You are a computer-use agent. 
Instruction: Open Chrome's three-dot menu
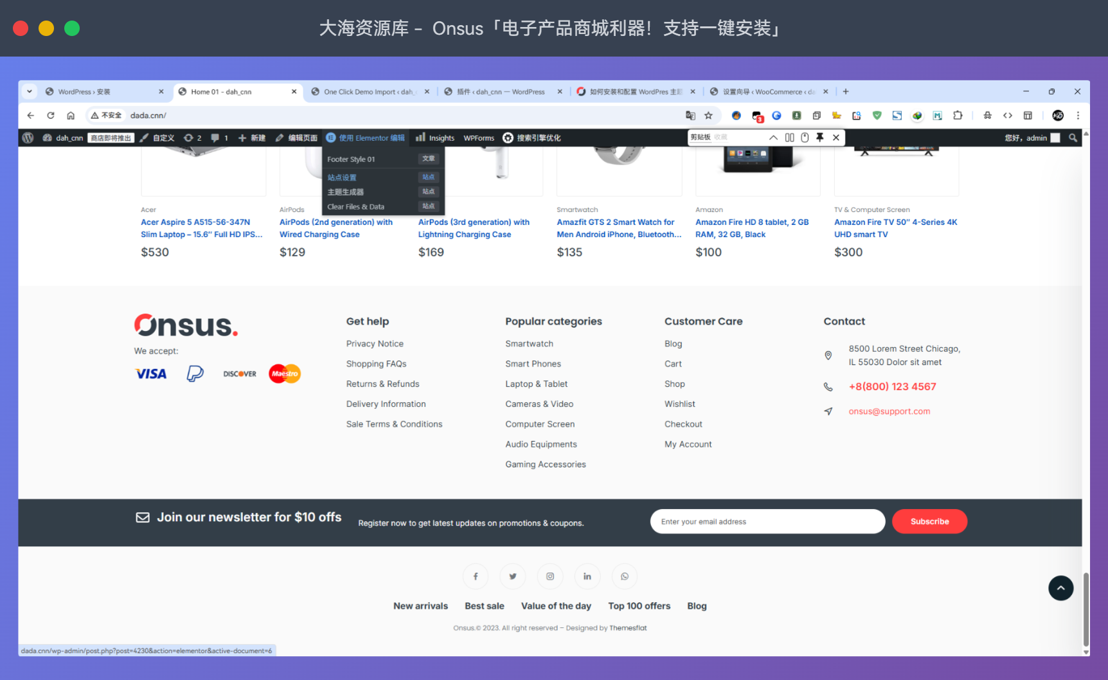click(x=1078, y=116)
